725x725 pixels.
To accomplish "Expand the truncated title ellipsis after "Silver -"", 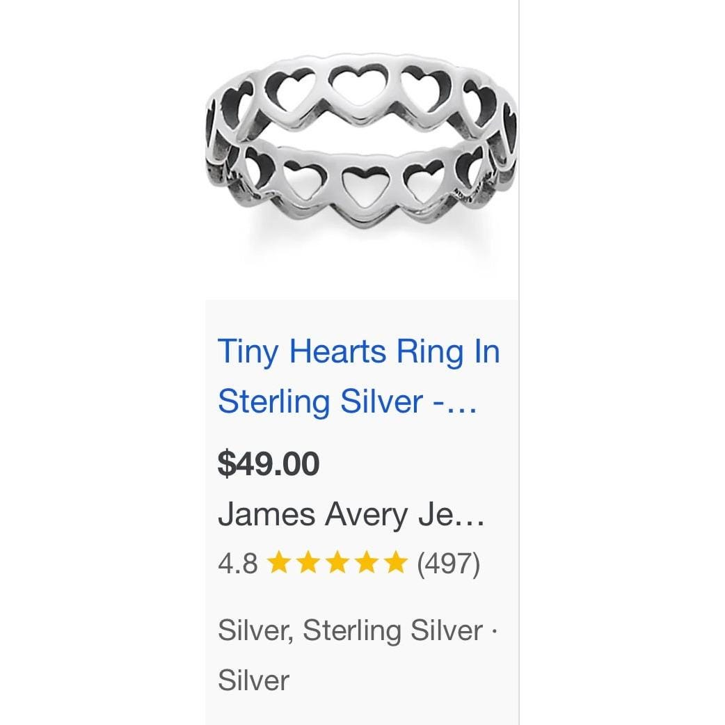I will tap(461, 408).
